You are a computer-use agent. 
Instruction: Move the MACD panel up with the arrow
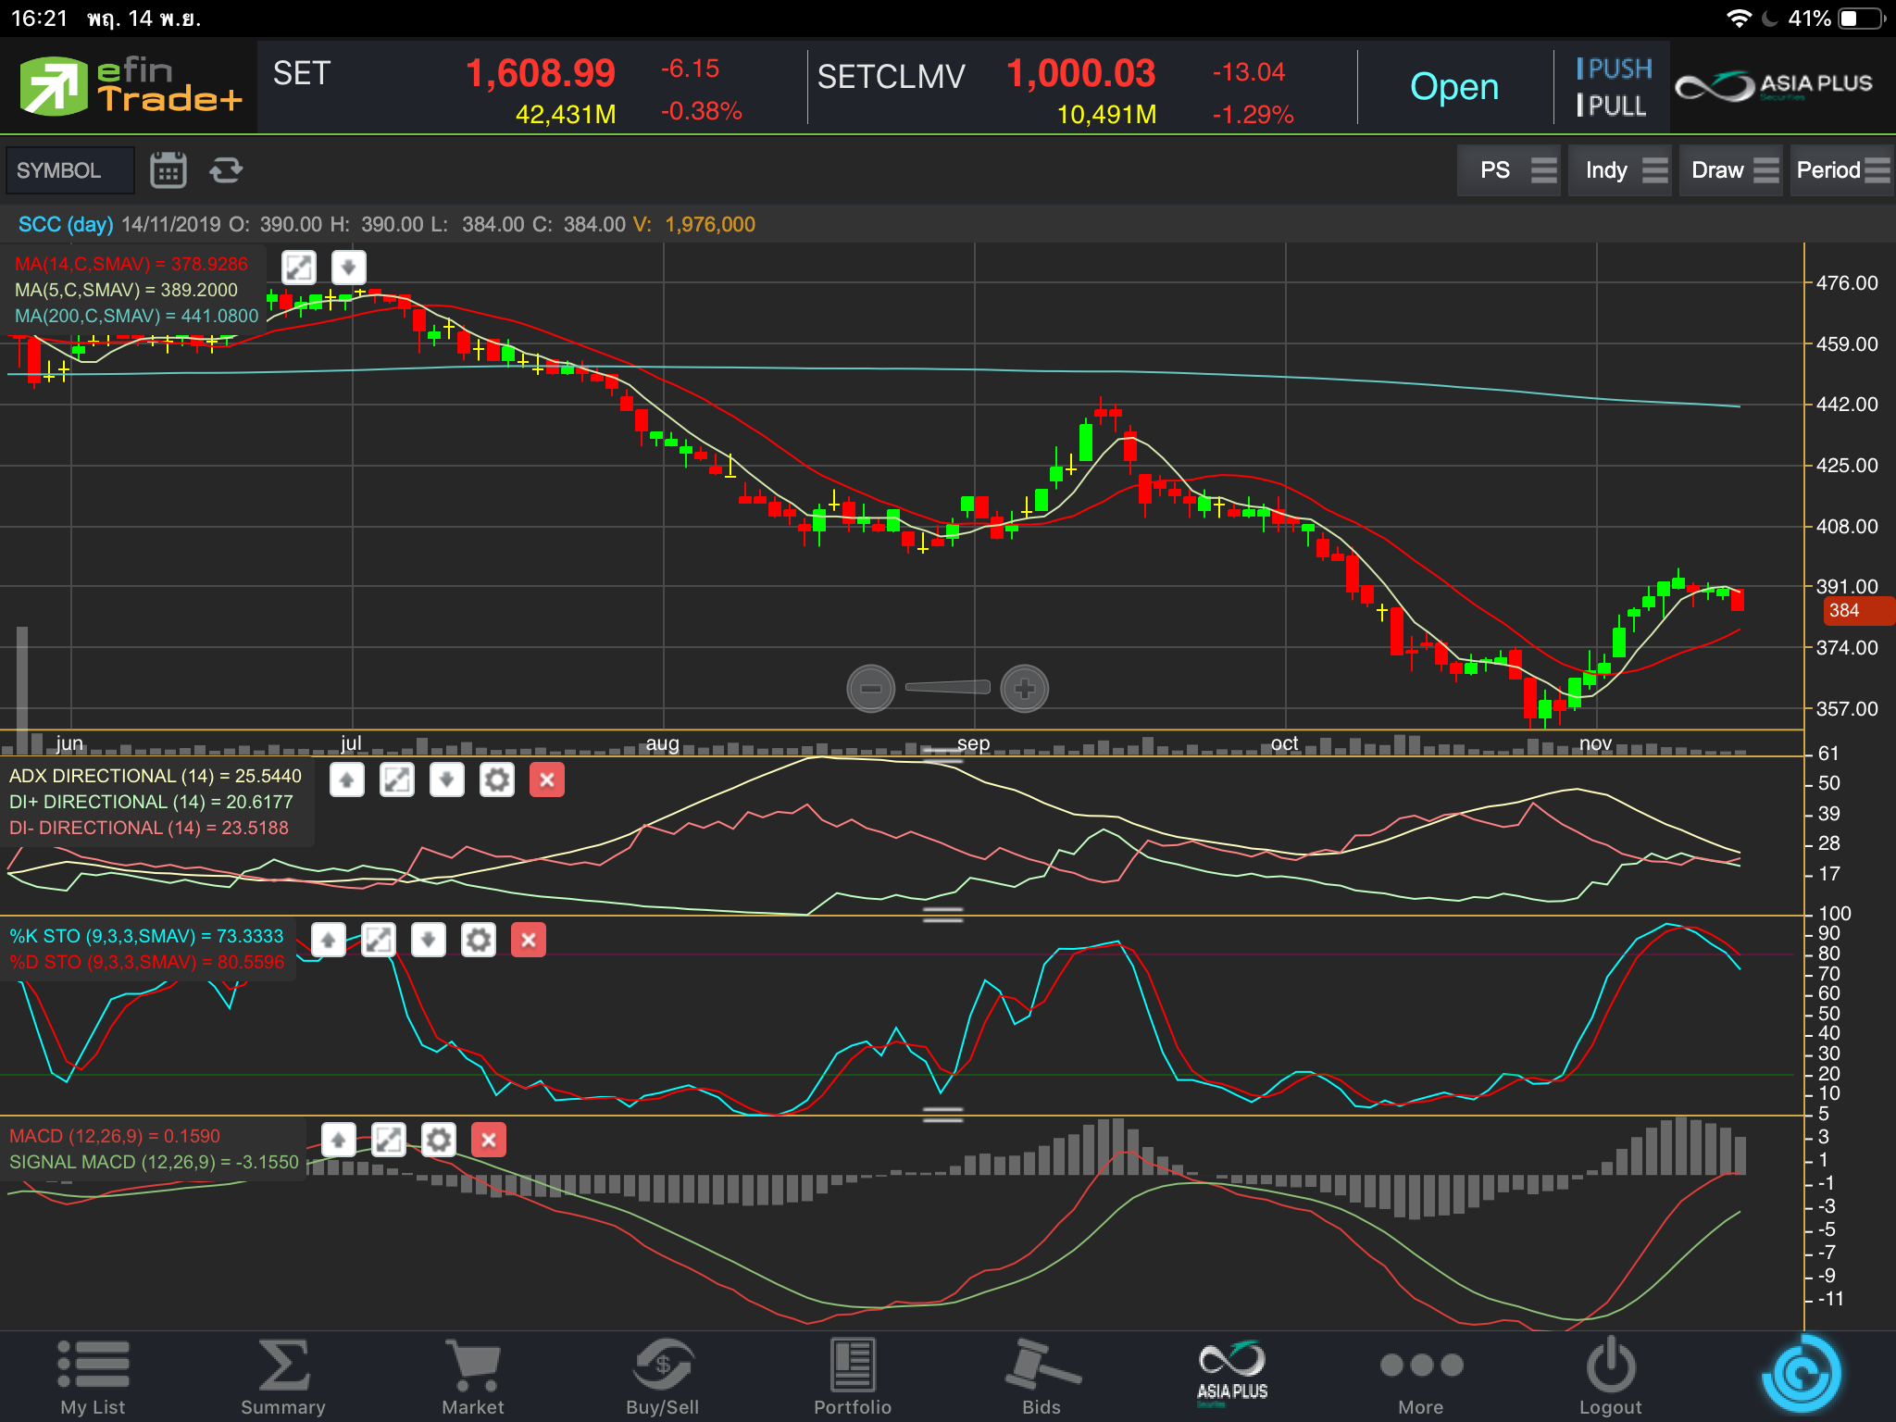339,1140
